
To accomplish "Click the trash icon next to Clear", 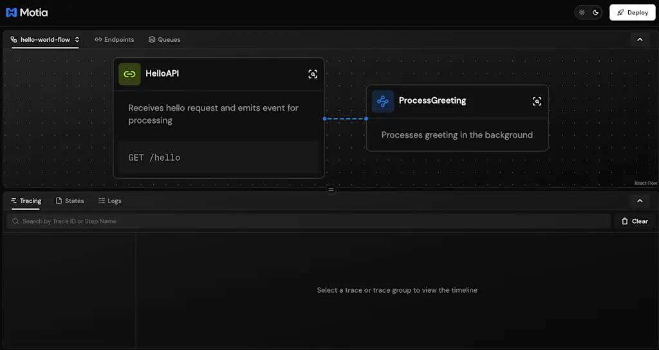I will (x=624, y=221).
